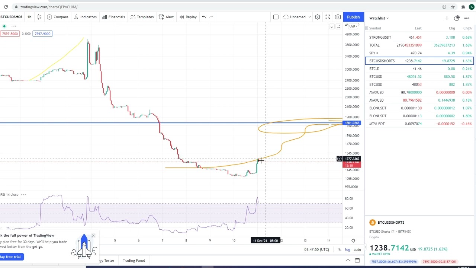Sort watchlist by Chg% column

(467, 28)
